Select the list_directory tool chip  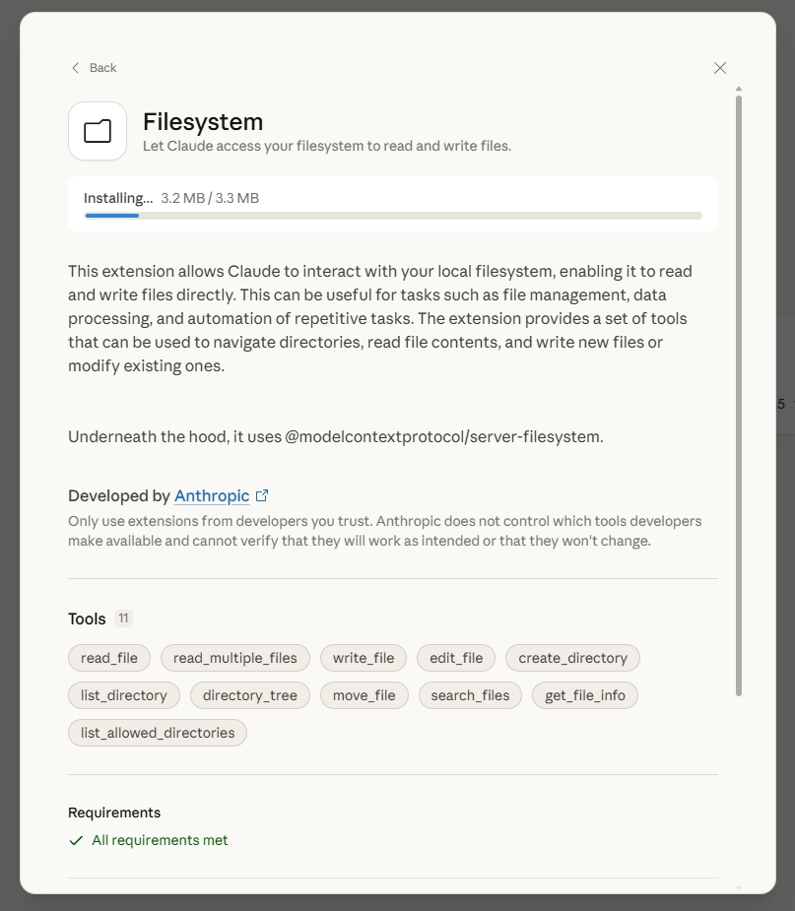tap(124, 695)
